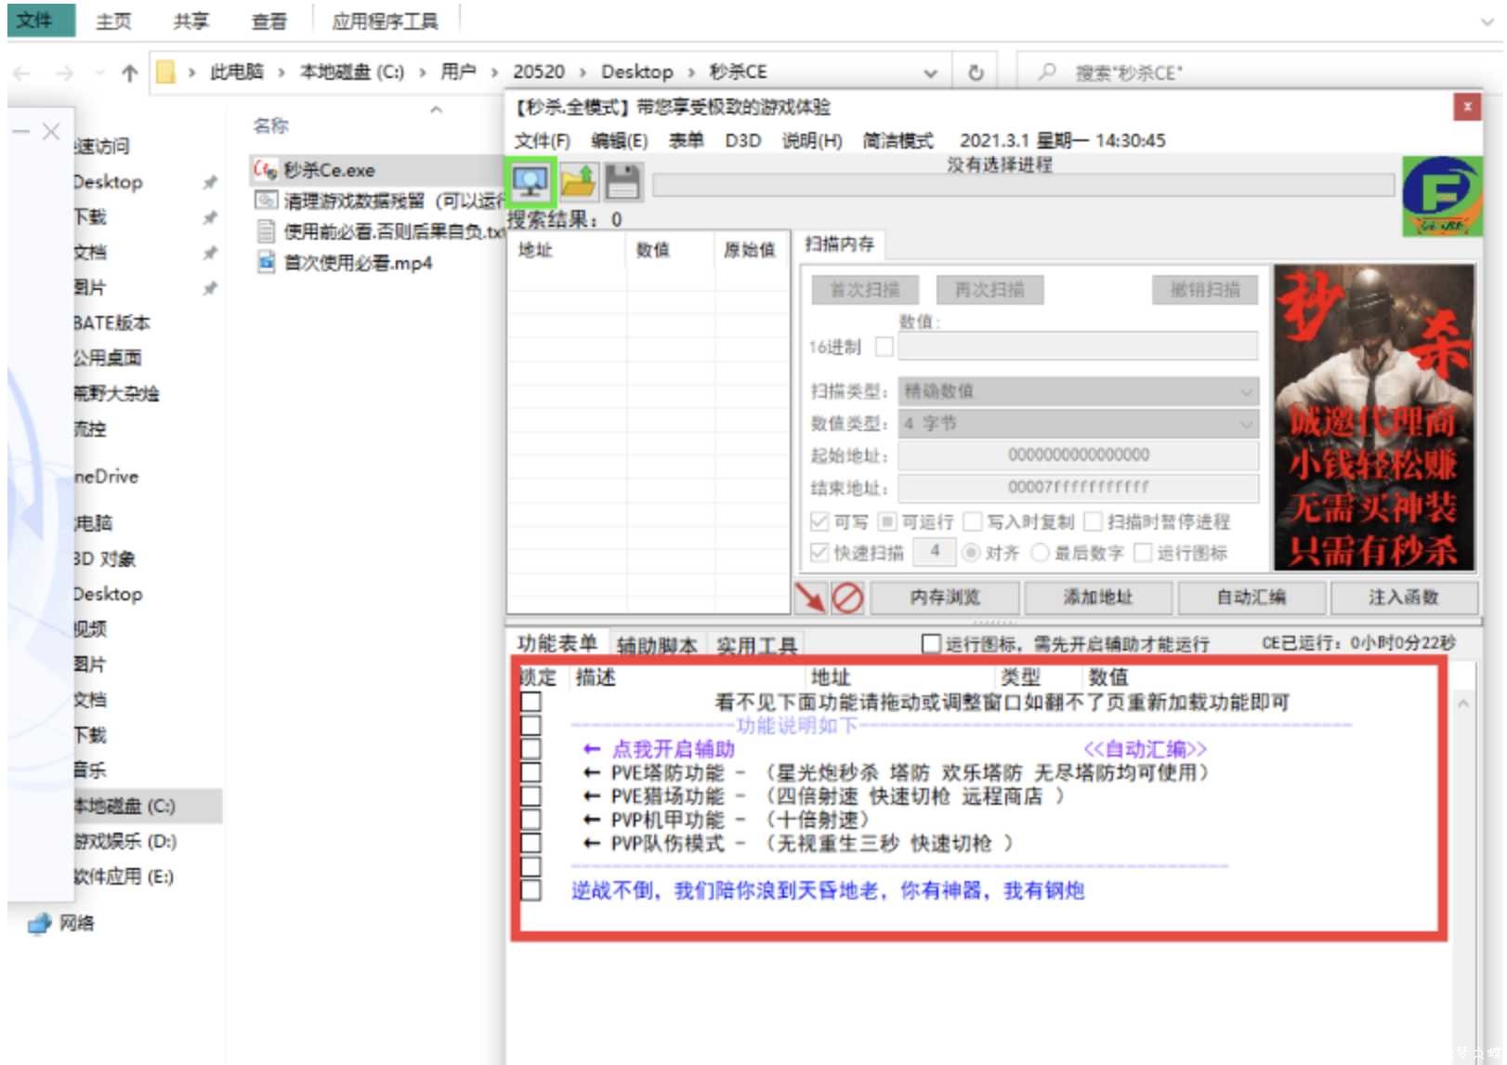The image size is (1507, 1065).
Task: Click the 数值 input field
Action: [x=1078, y=347]
